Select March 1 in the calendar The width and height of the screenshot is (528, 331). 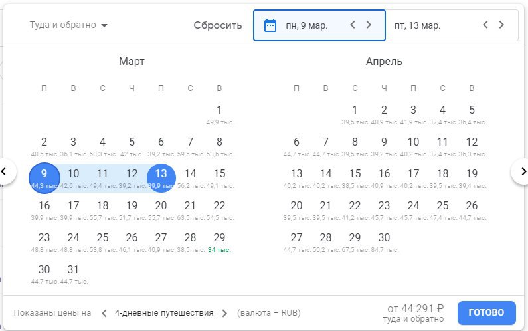219,113
